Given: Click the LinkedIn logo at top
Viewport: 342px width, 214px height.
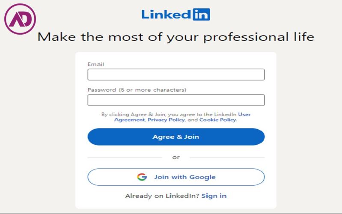Looking at the screenshot, I should pyautogui.click(x=175, y=15).
